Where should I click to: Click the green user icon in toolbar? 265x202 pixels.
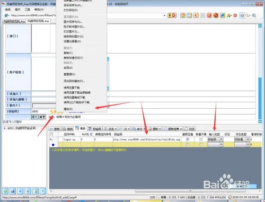[x=229, y=15]
